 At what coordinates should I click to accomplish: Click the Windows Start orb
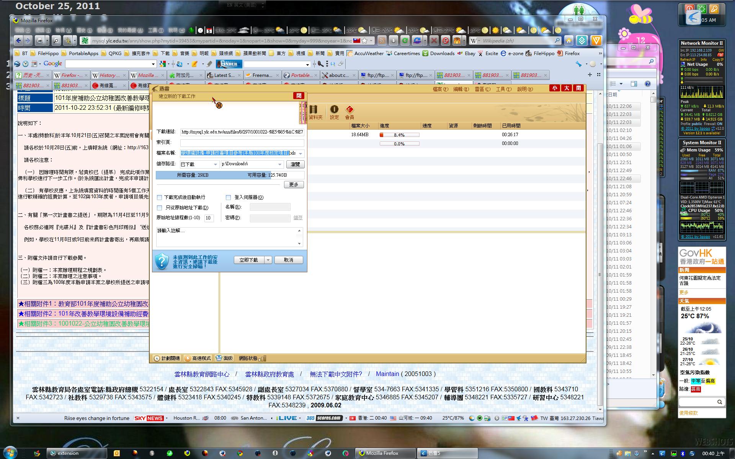[9, 452]
